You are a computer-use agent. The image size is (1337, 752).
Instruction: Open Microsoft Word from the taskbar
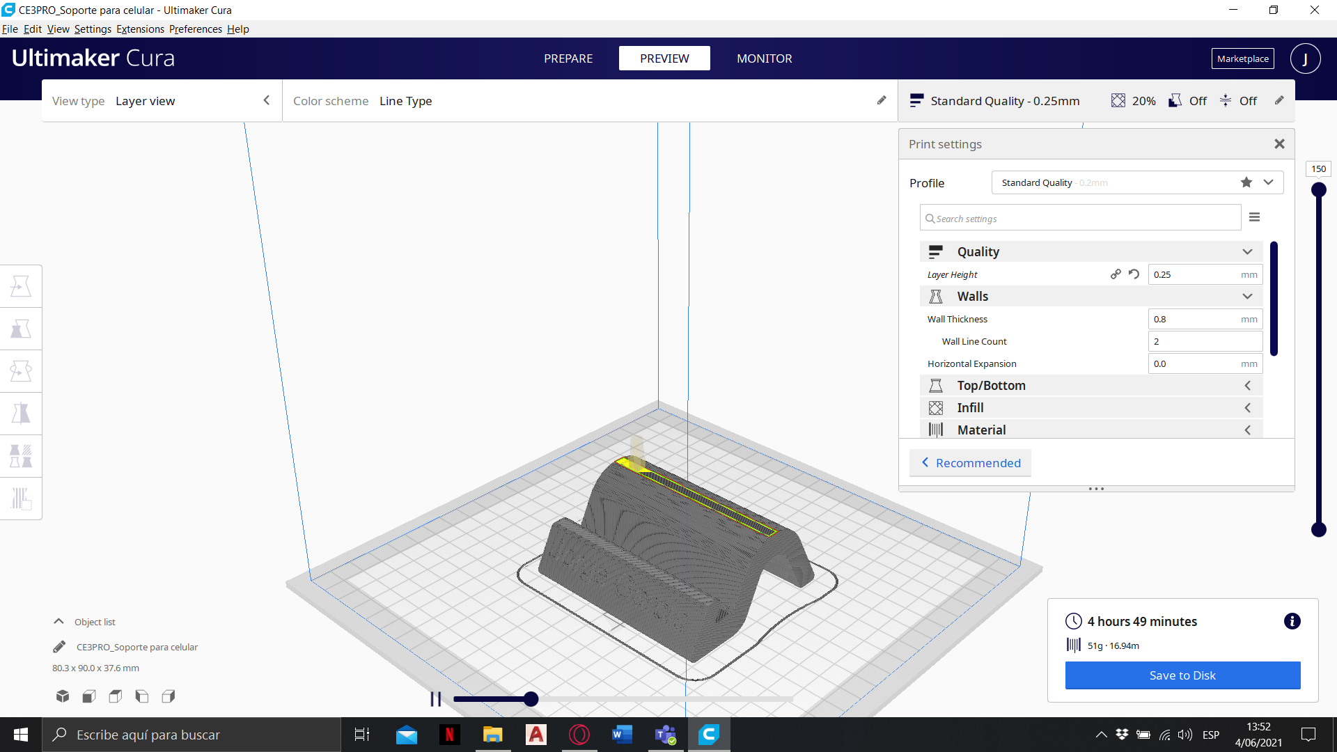click(622, 735)
